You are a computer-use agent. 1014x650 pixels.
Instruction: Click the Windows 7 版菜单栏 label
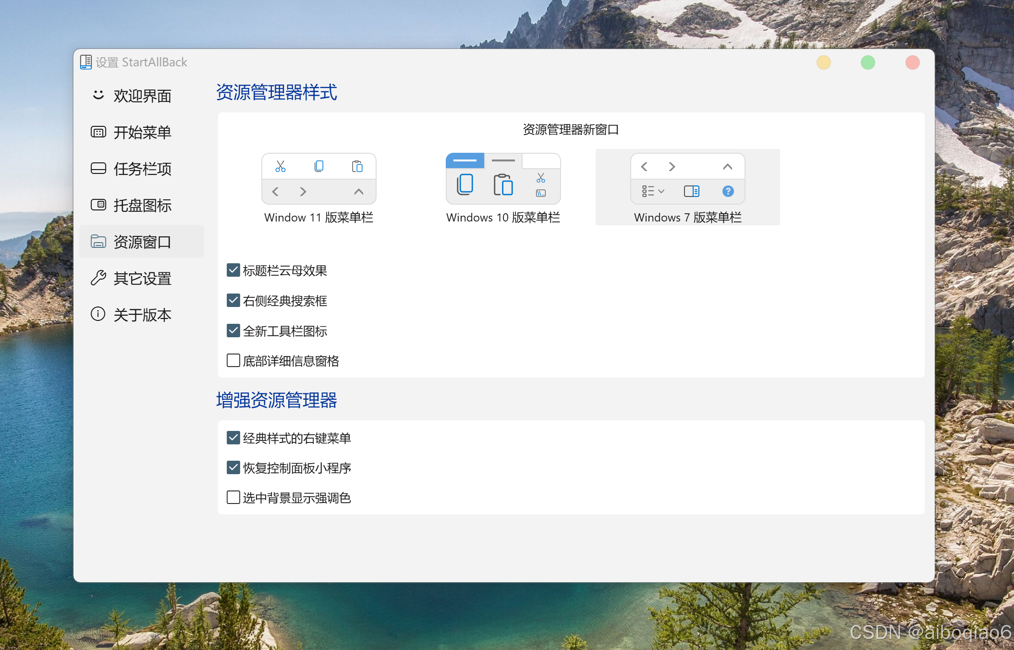pyautogui.click(x=687, y=218)
